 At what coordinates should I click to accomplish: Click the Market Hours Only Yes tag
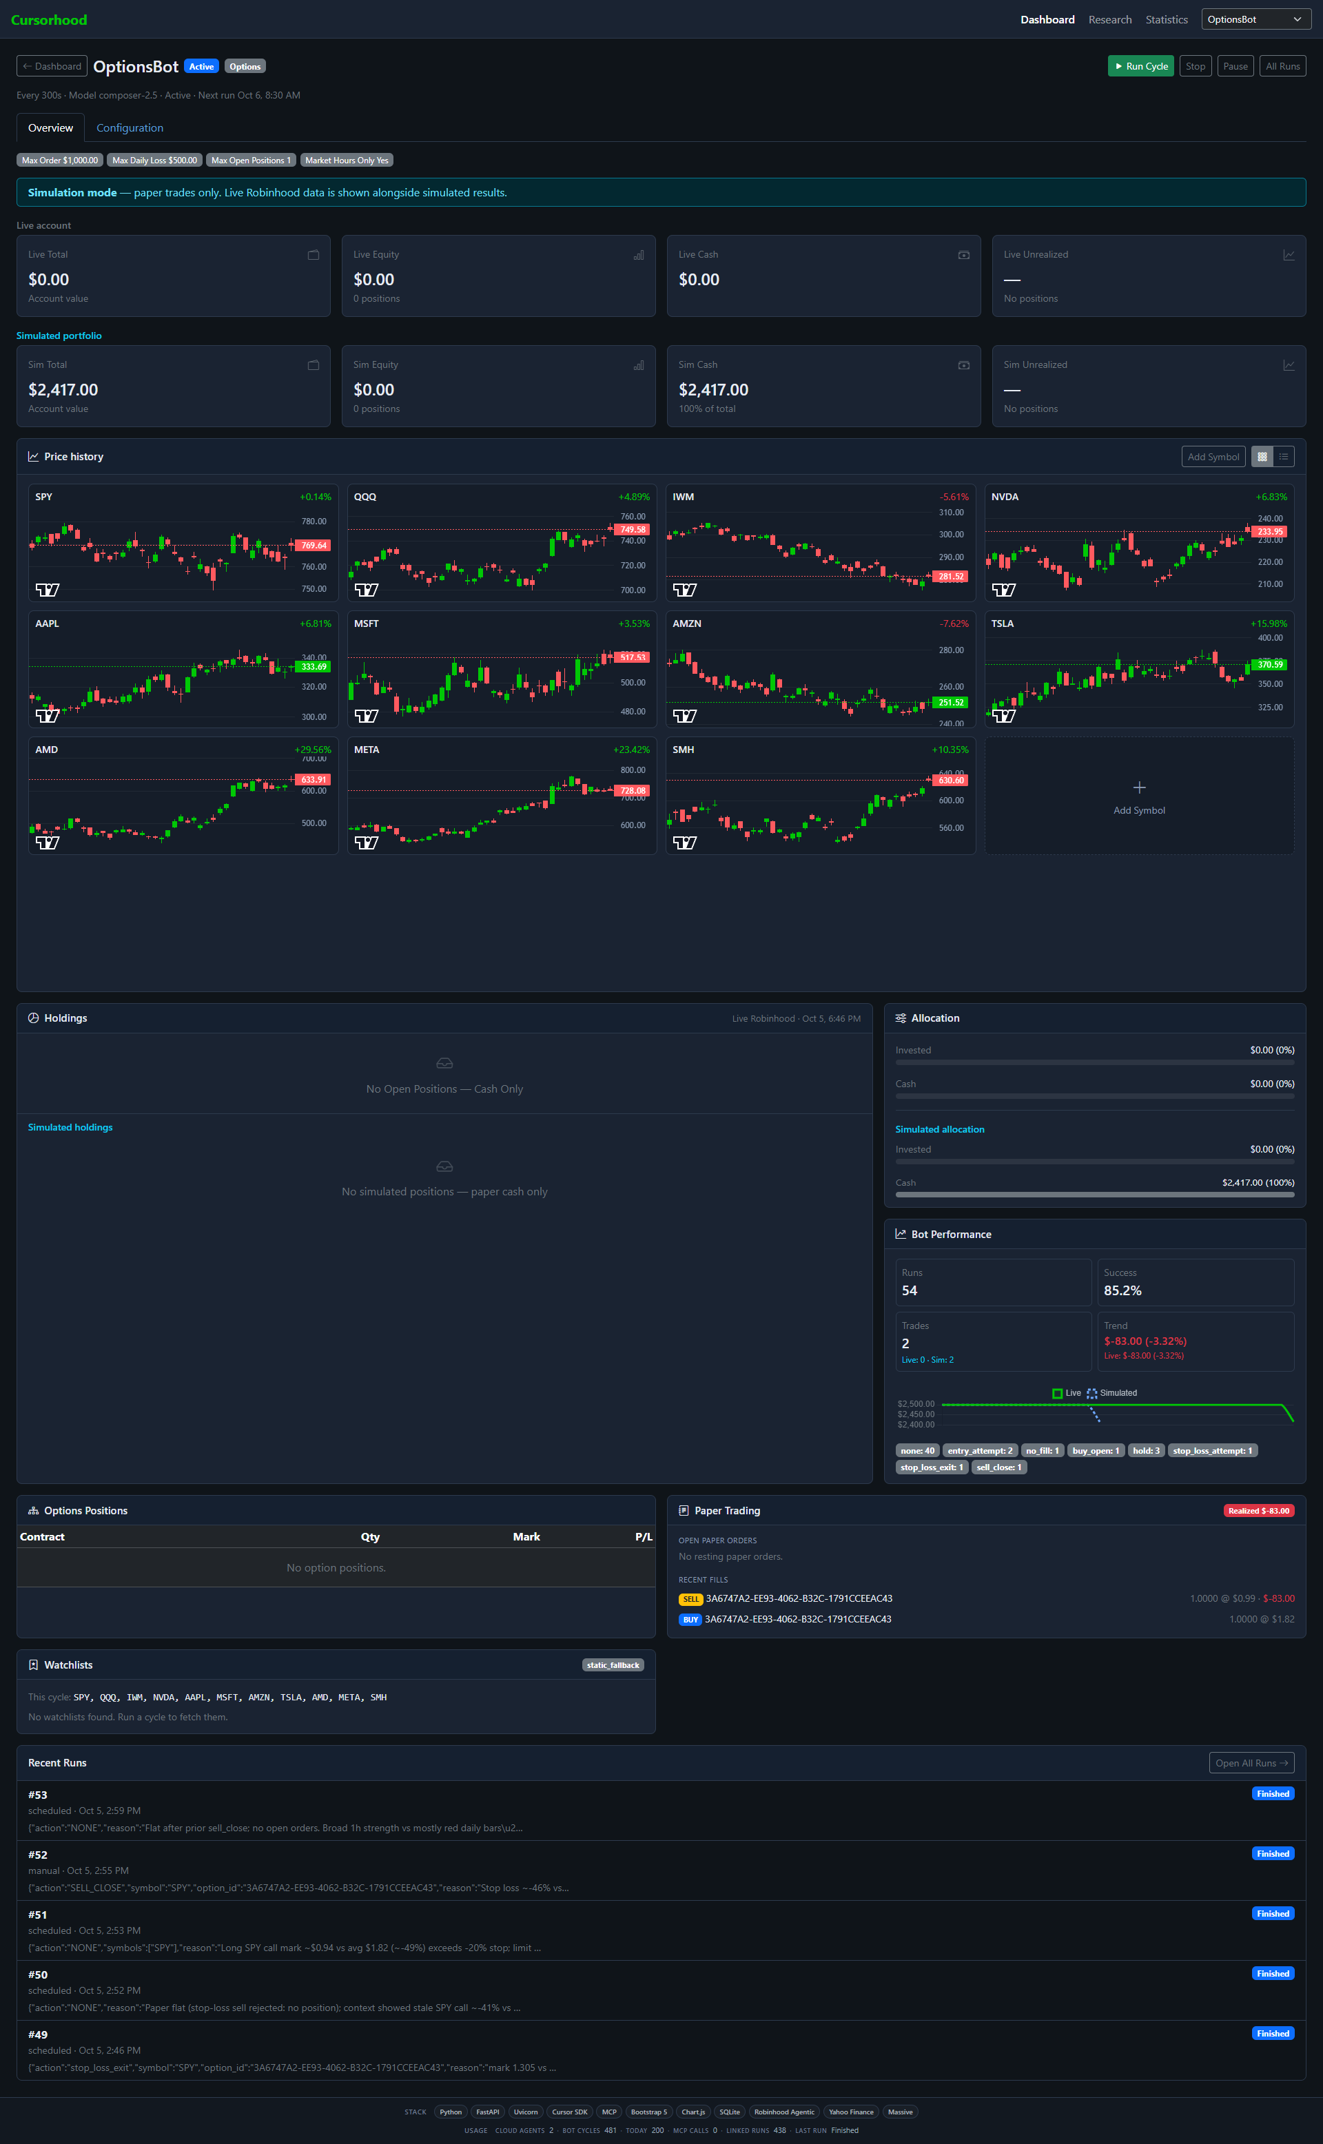pyautogui.click(x=347, y=160)
